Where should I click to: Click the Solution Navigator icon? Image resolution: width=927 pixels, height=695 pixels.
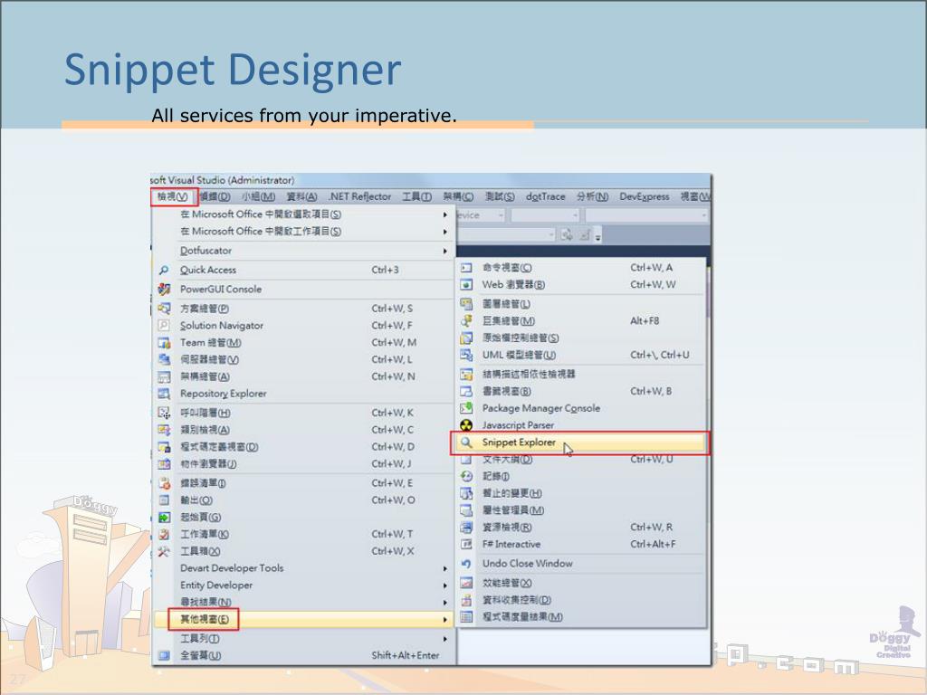tap(164, 326)
